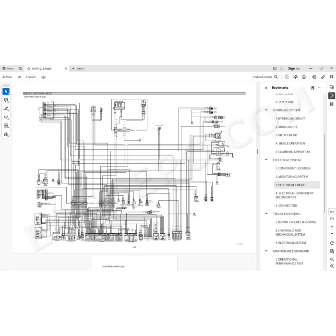The width and height of the screenshot is (336, 336).
Task: Open the 5. CONNECTORS bookmark
Action: click(286, 206)
